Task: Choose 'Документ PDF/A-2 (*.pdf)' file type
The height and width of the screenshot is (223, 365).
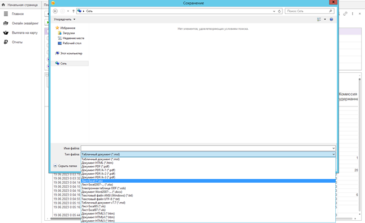Action: click(208, 174)
